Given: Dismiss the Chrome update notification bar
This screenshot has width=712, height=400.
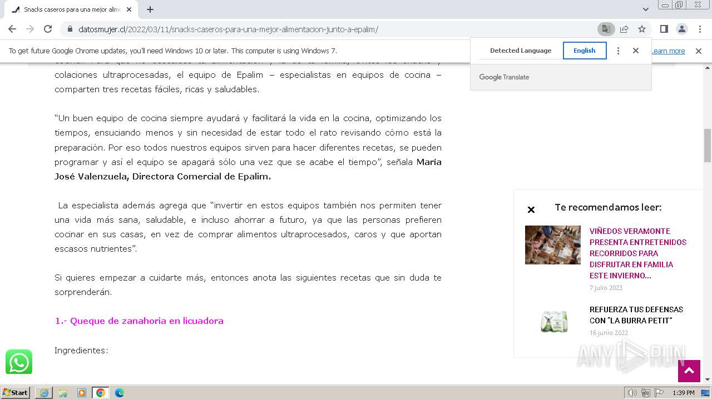Looking at the screenshot, I should pos(699,51).
